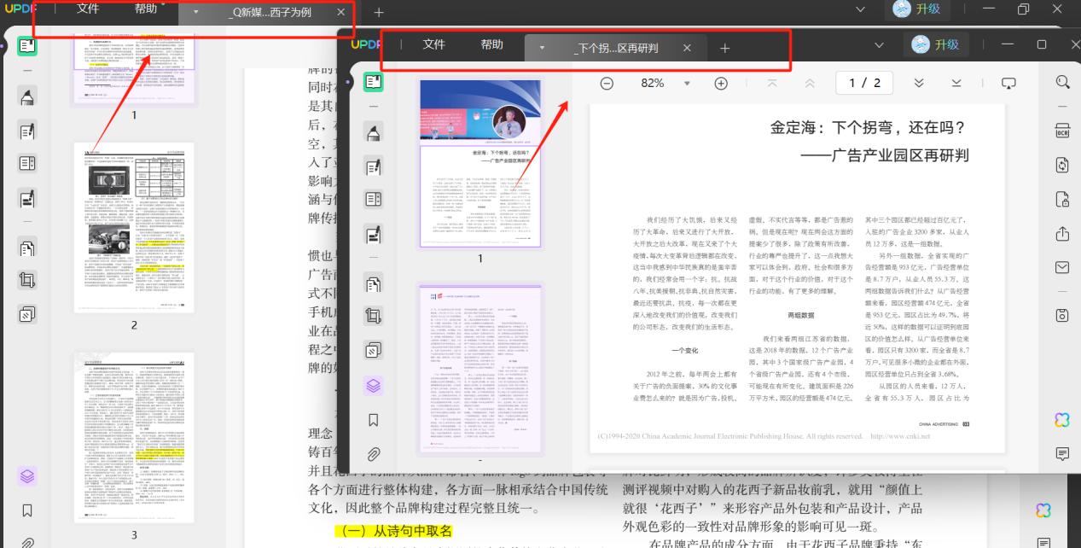Expand the chevron dropdown left of 升级

coord(881,45)
